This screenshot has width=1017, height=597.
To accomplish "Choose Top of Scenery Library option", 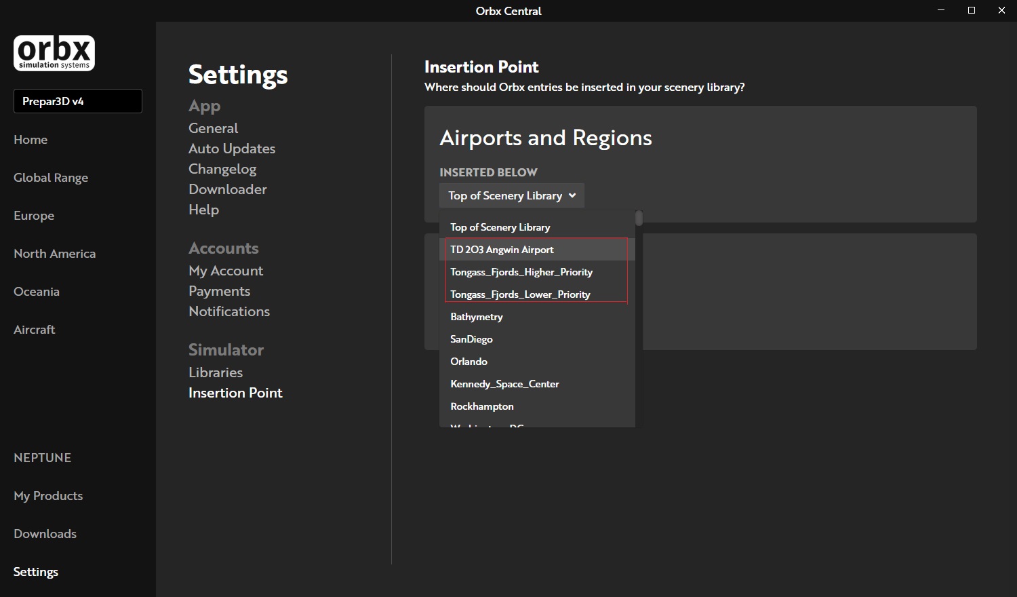I will (x=537, y=227).
